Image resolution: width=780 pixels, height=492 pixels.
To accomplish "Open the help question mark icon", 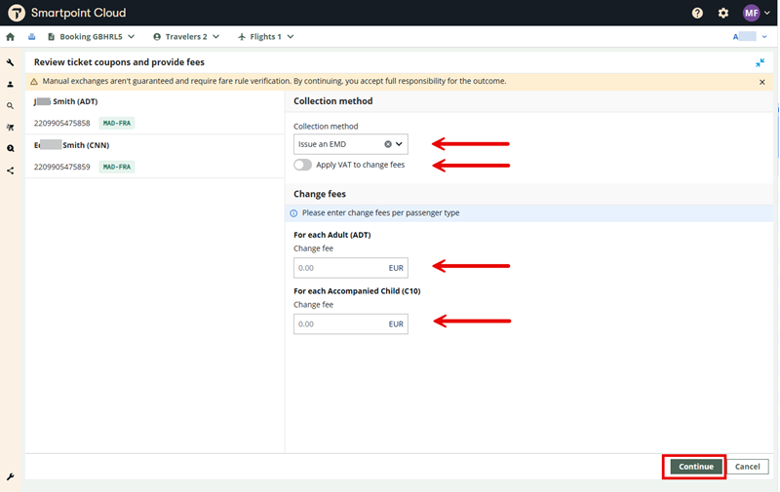I will pos(697,14).
